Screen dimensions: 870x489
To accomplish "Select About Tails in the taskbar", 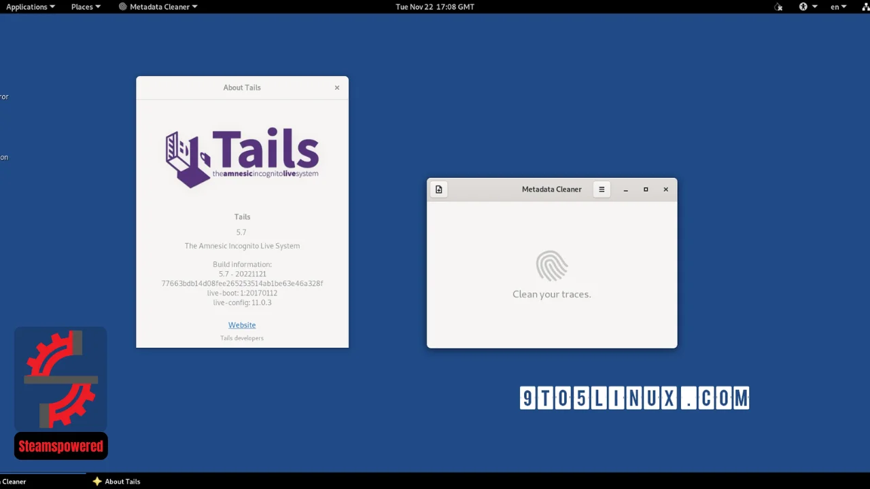I will click(116, 482).
